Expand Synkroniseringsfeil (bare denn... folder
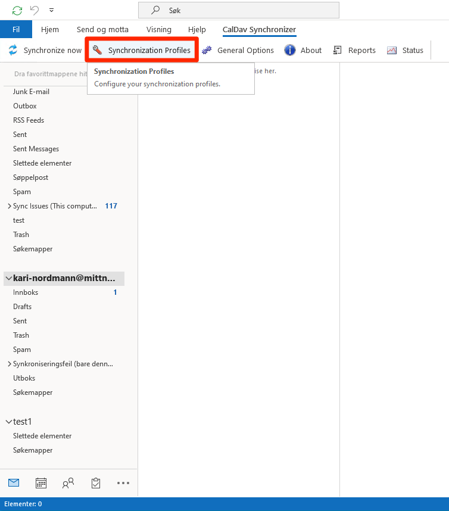This screenshot has width=449, height=511. coord(10,364)
